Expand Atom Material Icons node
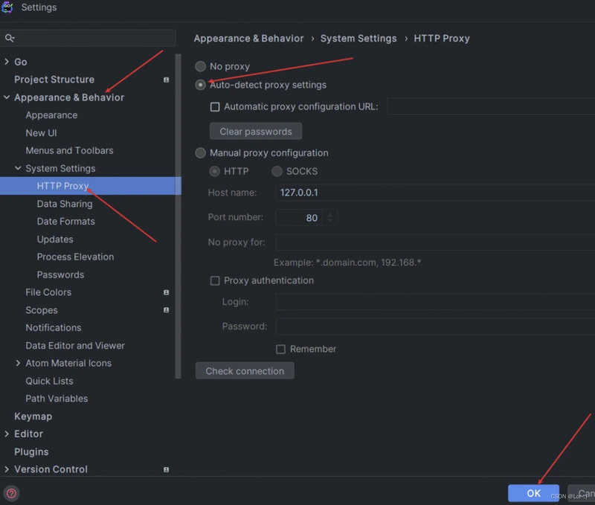Viewport: 595px width, 505px height. point(18,363)
